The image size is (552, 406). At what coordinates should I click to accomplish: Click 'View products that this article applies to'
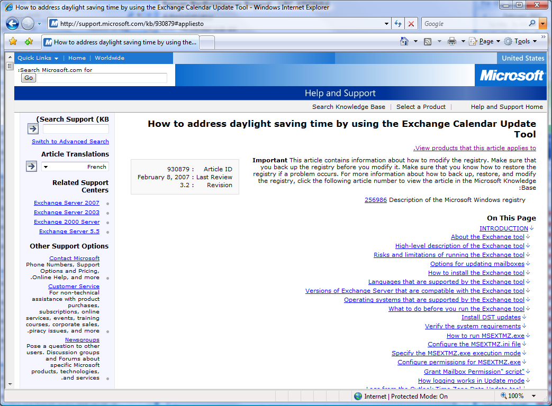[x=475, y=148]
